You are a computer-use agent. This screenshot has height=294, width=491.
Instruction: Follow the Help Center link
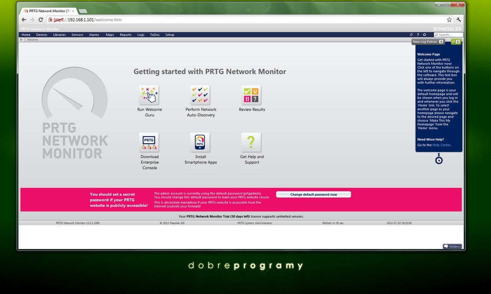pyautogui.click(x=442, y=145)
